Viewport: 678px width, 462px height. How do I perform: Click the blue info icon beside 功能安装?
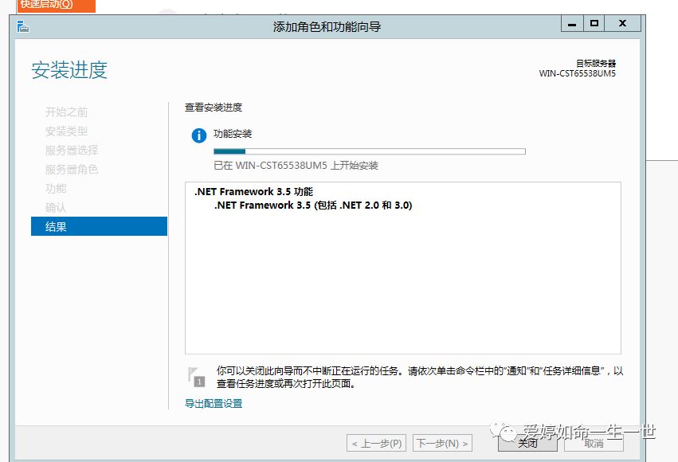199,135
